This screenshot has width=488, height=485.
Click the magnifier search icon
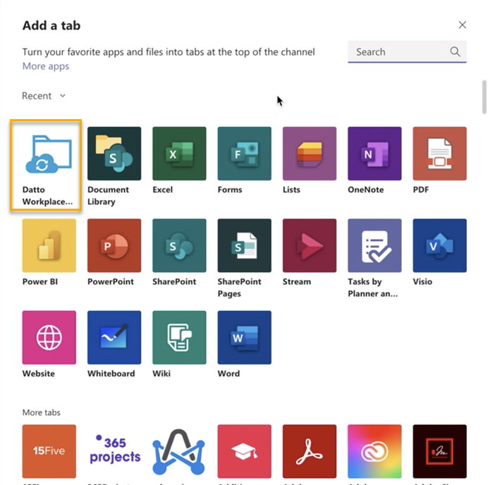coord(456,51)
